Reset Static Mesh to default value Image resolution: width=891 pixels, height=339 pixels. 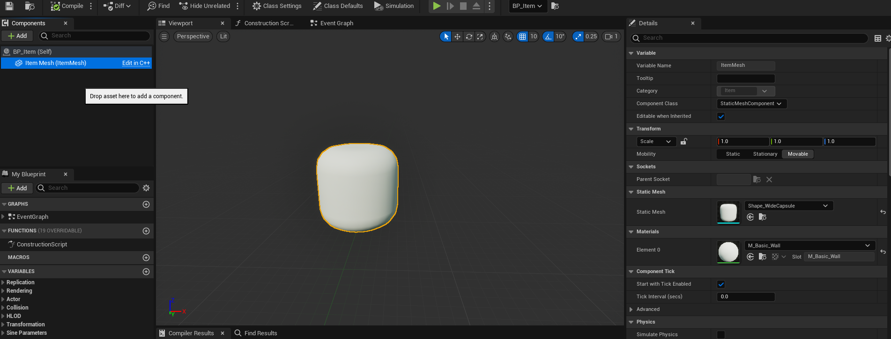[x=883, y=212]
